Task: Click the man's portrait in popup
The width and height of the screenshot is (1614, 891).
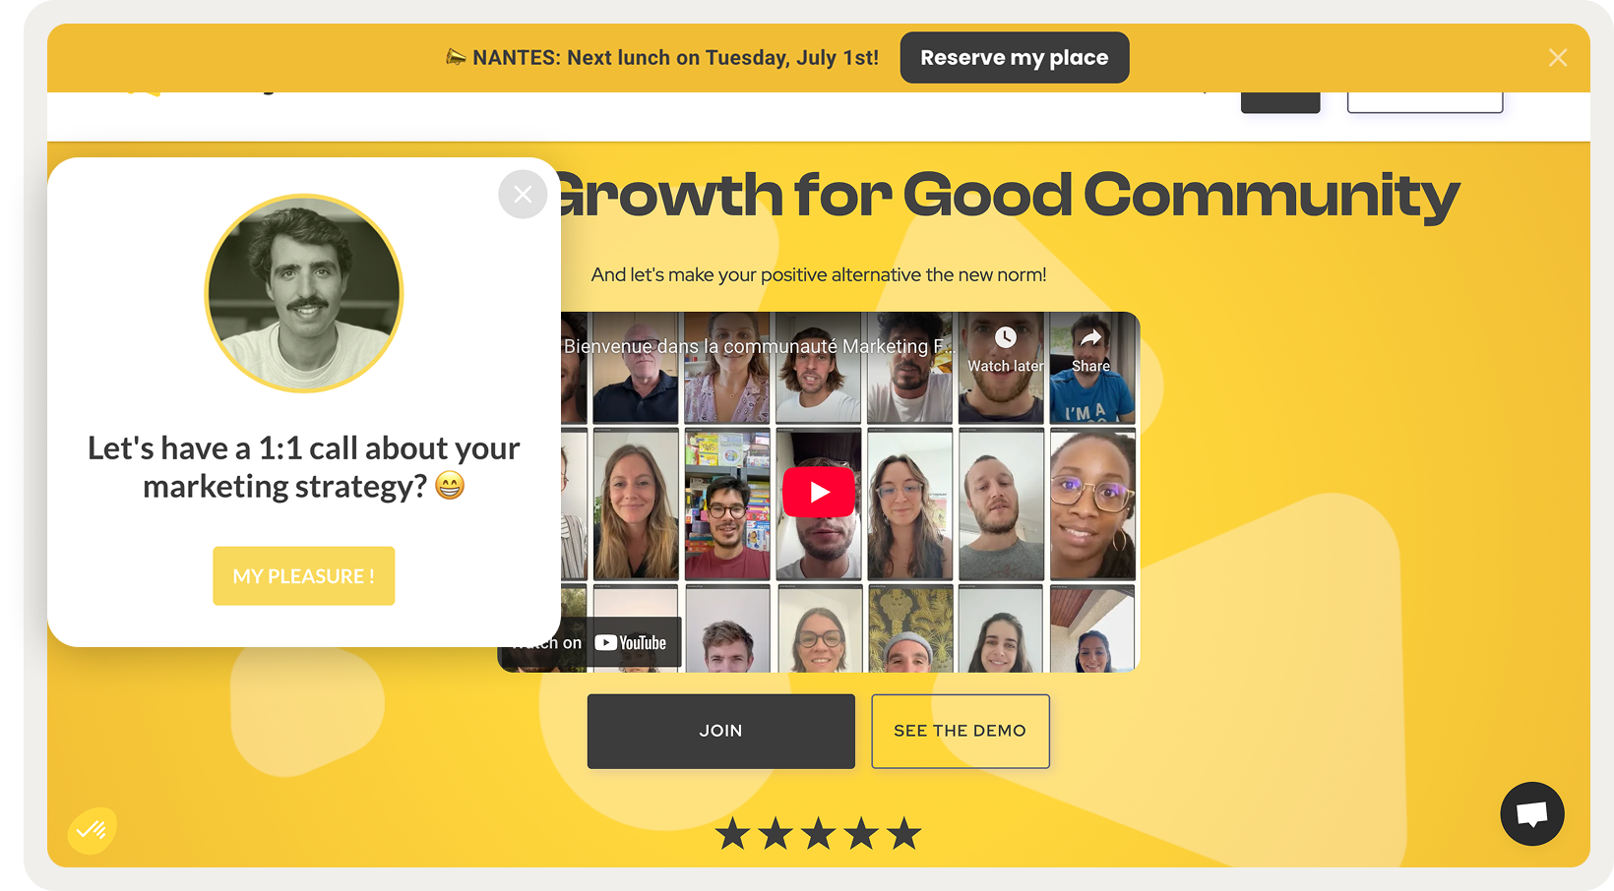Action: pyautogui.click(x=304, y=293)
